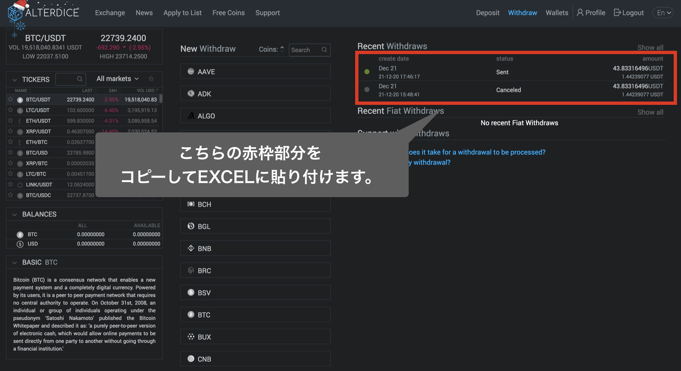This screenshot has height=371, width=681.
Task: Select CNB coin for withdraw
Action: tap(255, 359)
